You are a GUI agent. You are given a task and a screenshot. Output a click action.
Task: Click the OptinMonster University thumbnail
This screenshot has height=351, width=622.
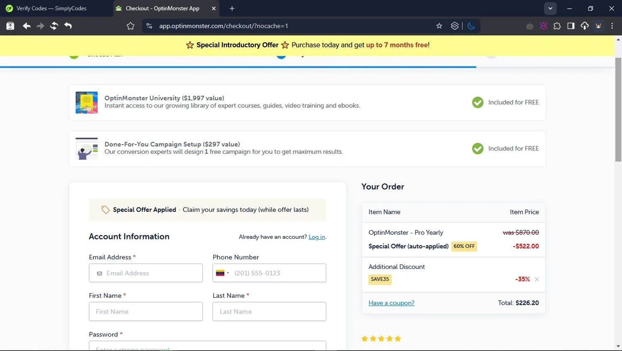pyautogui.click(x=87, y=102)
